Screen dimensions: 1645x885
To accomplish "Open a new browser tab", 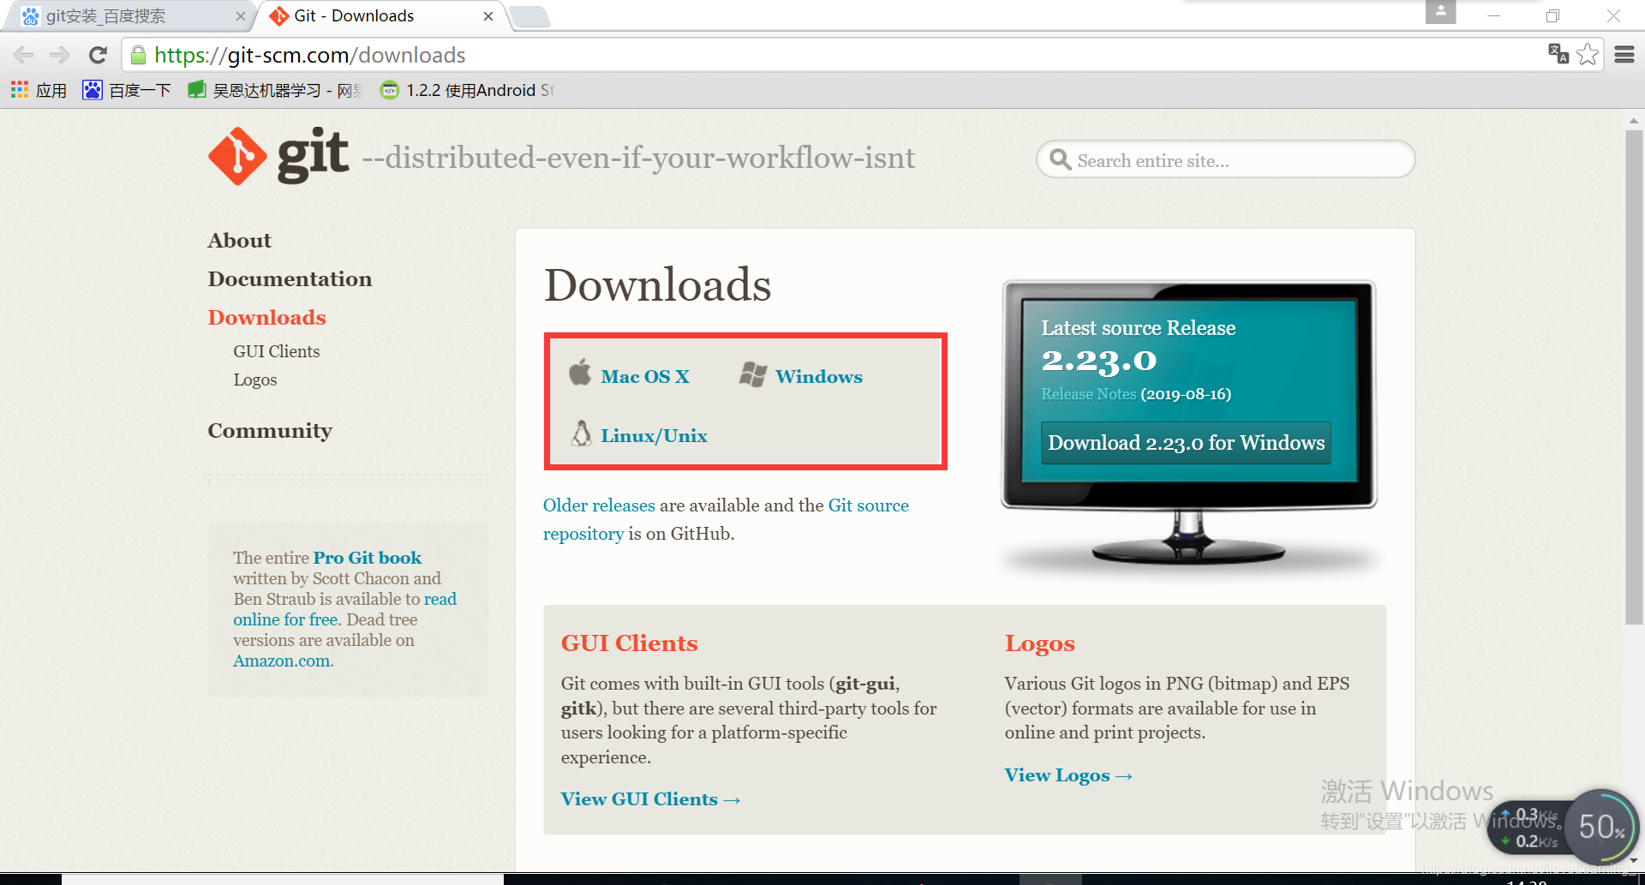I will (x=530, y=17).
